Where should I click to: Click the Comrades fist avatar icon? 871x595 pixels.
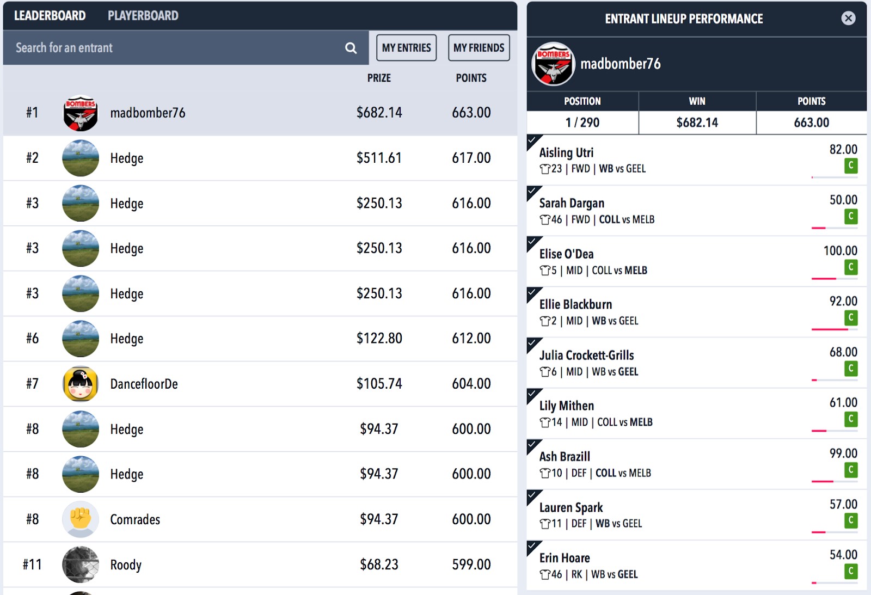(81, 519)
